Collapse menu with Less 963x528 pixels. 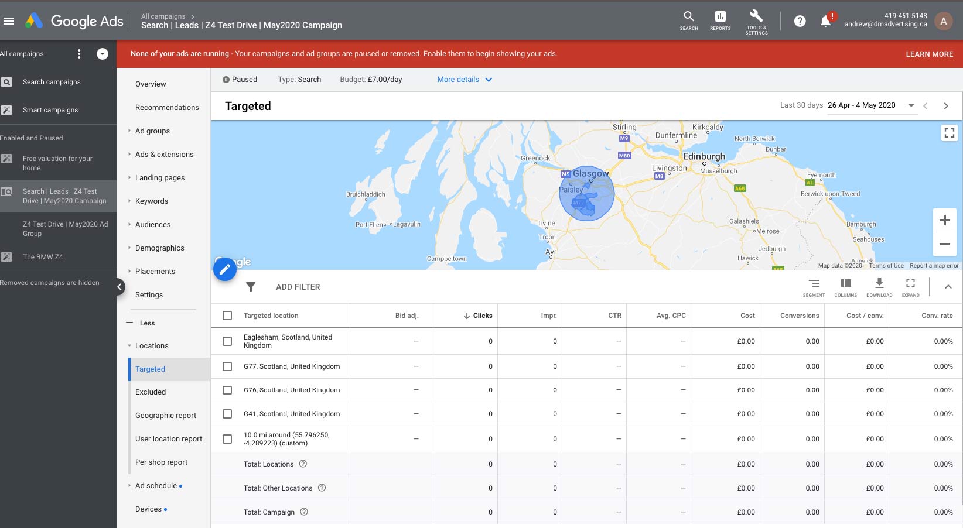(x=141, y=323)
